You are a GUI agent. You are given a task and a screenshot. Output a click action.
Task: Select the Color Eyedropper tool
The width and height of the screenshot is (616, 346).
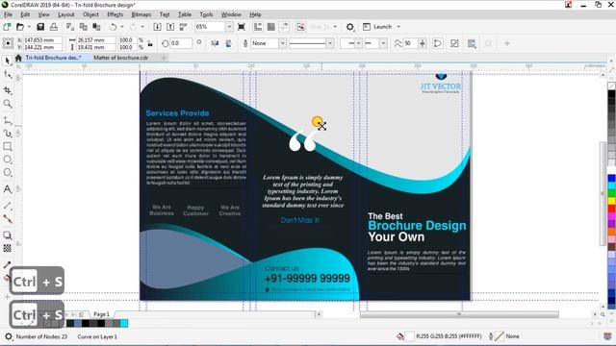tap(7, 265)
